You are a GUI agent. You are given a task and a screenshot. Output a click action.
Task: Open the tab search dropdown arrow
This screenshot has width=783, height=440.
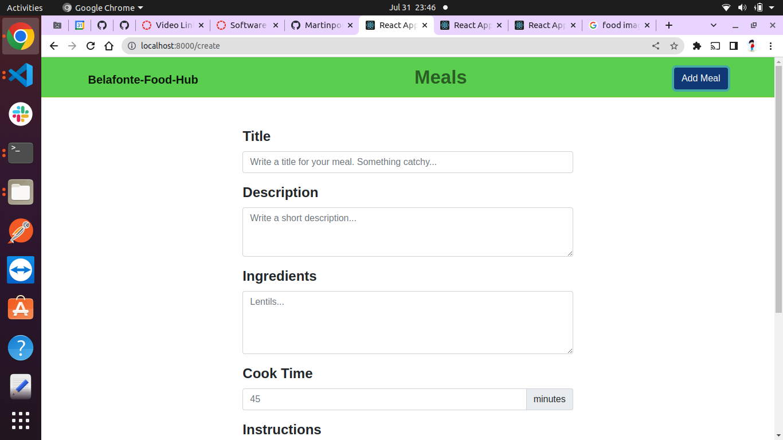[x=713, y=25]
